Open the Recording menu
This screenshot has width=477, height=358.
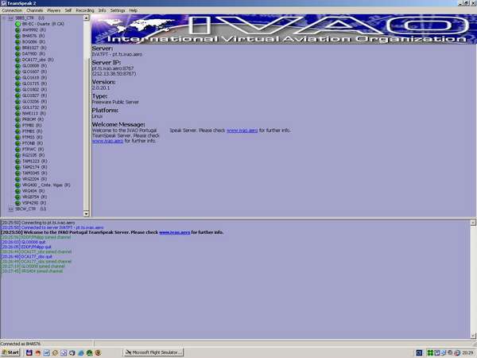85,10
